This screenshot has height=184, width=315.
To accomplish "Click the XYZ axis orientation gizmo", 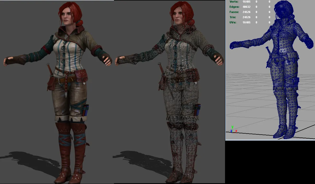I will (234, 129).
